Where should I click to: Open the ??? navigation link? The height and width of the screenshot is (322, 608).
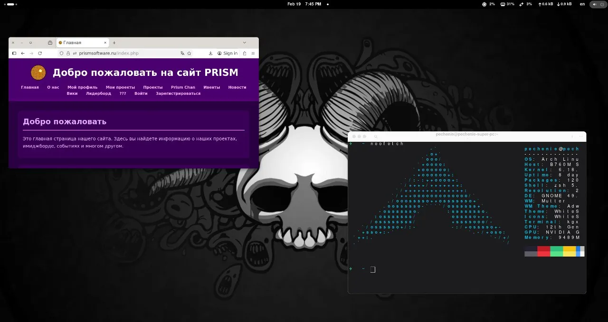pos(123,93)
